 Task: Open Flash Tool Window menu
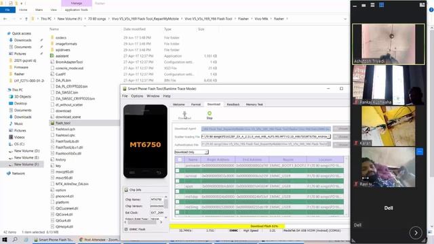pyautogui.click(x=153, y=96)
